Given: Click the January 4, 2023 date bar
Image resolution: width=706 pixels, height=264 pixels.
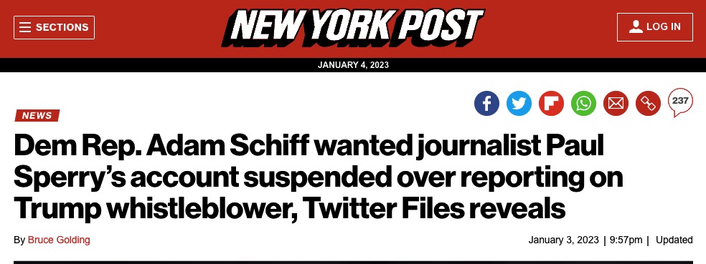Looking at the screenshot, I should (353, 64).
